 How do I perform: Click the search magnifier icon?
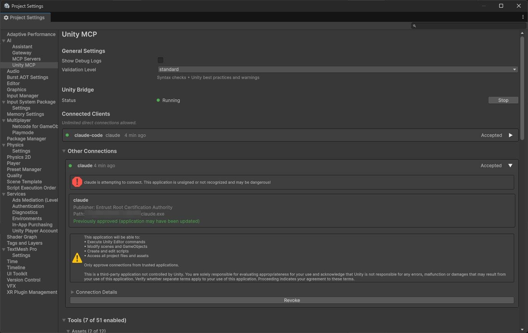point(414,26)
